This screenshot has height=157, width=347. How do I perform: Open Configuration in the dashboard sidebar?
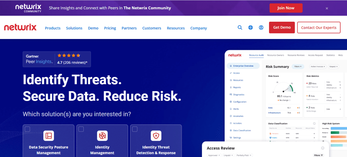pyautogui.click(x=238, y=102)
